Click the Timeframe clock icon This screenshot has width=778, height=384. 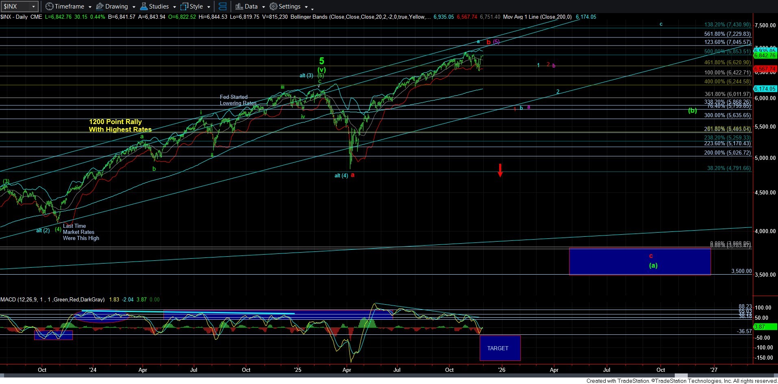click(50, 7)
